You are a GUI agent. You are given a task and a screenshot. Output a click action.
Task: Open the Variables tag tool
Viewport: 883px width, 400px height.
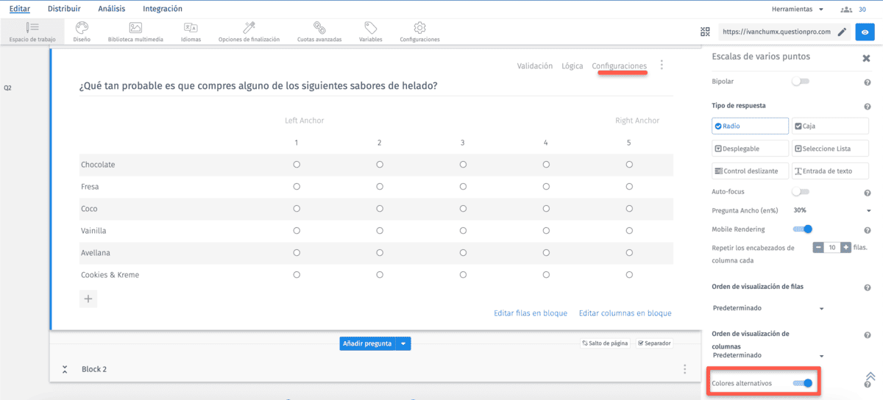click(x=371, y=32)
